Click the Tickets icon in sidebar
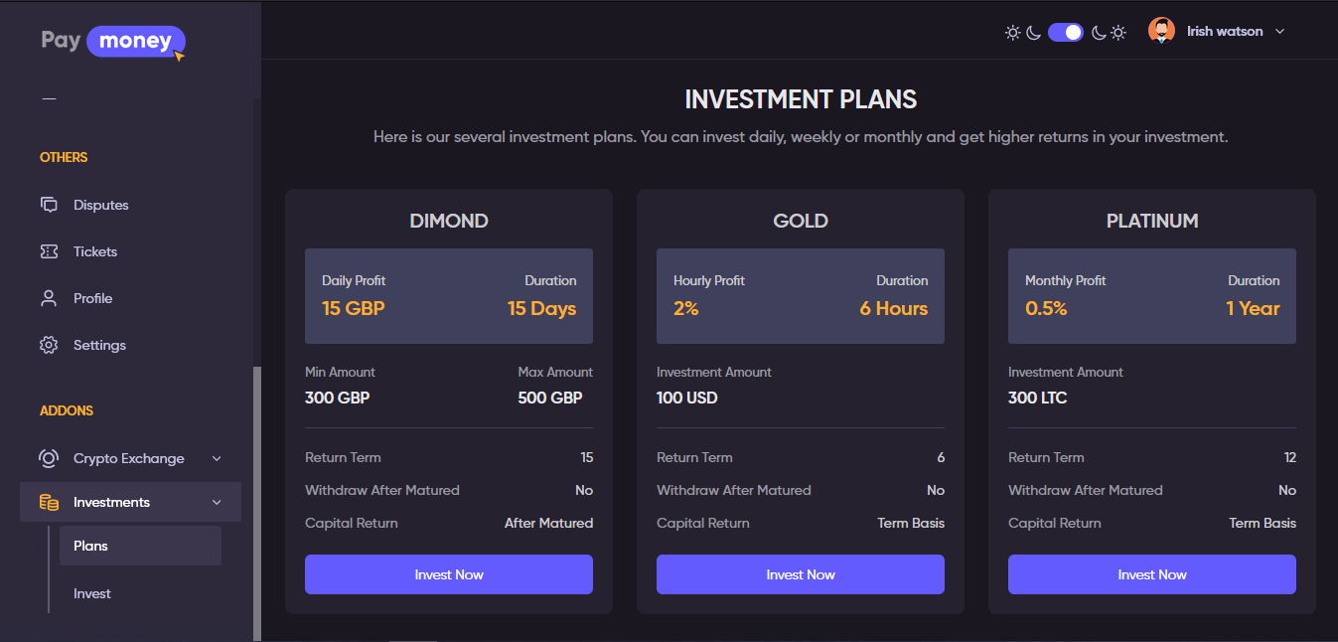 pyautogui.click(x=49, y=251)
